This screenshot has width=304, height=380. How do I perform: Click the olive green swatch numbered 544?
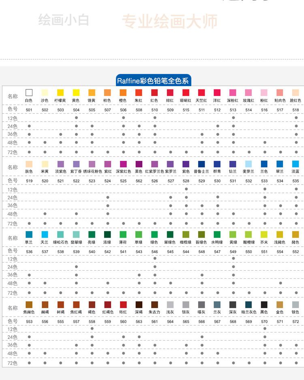(x=186, y=235)
